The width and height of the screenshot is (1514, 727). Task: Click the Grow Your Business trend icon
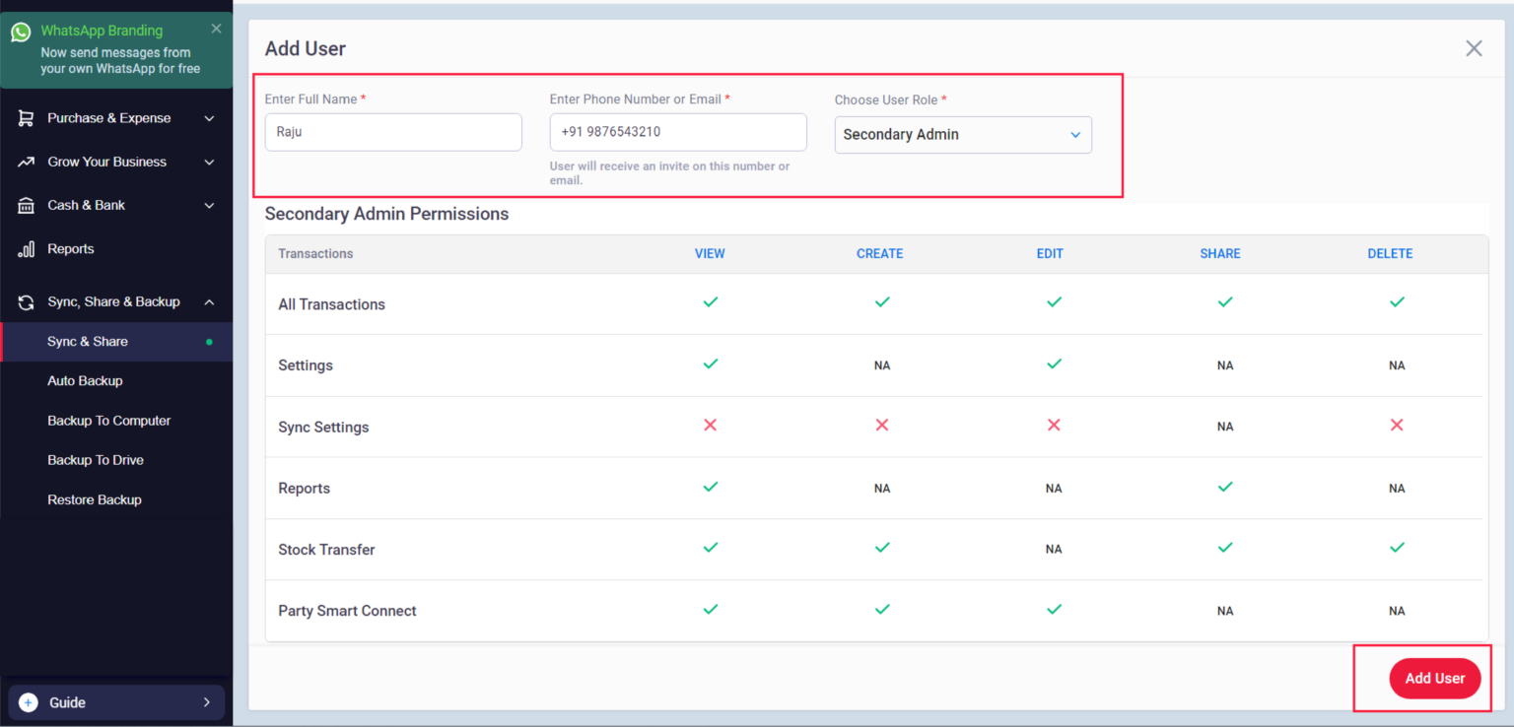pyautogui.click(x=26, y=162)
